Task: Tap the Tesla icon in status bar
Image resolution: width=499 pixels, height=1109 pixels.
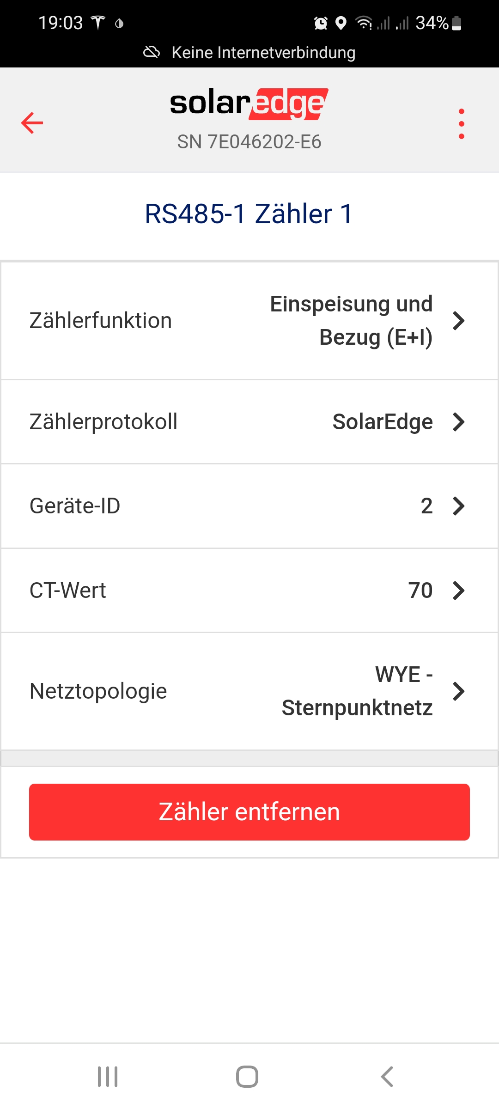Action: tap(98, 23)
